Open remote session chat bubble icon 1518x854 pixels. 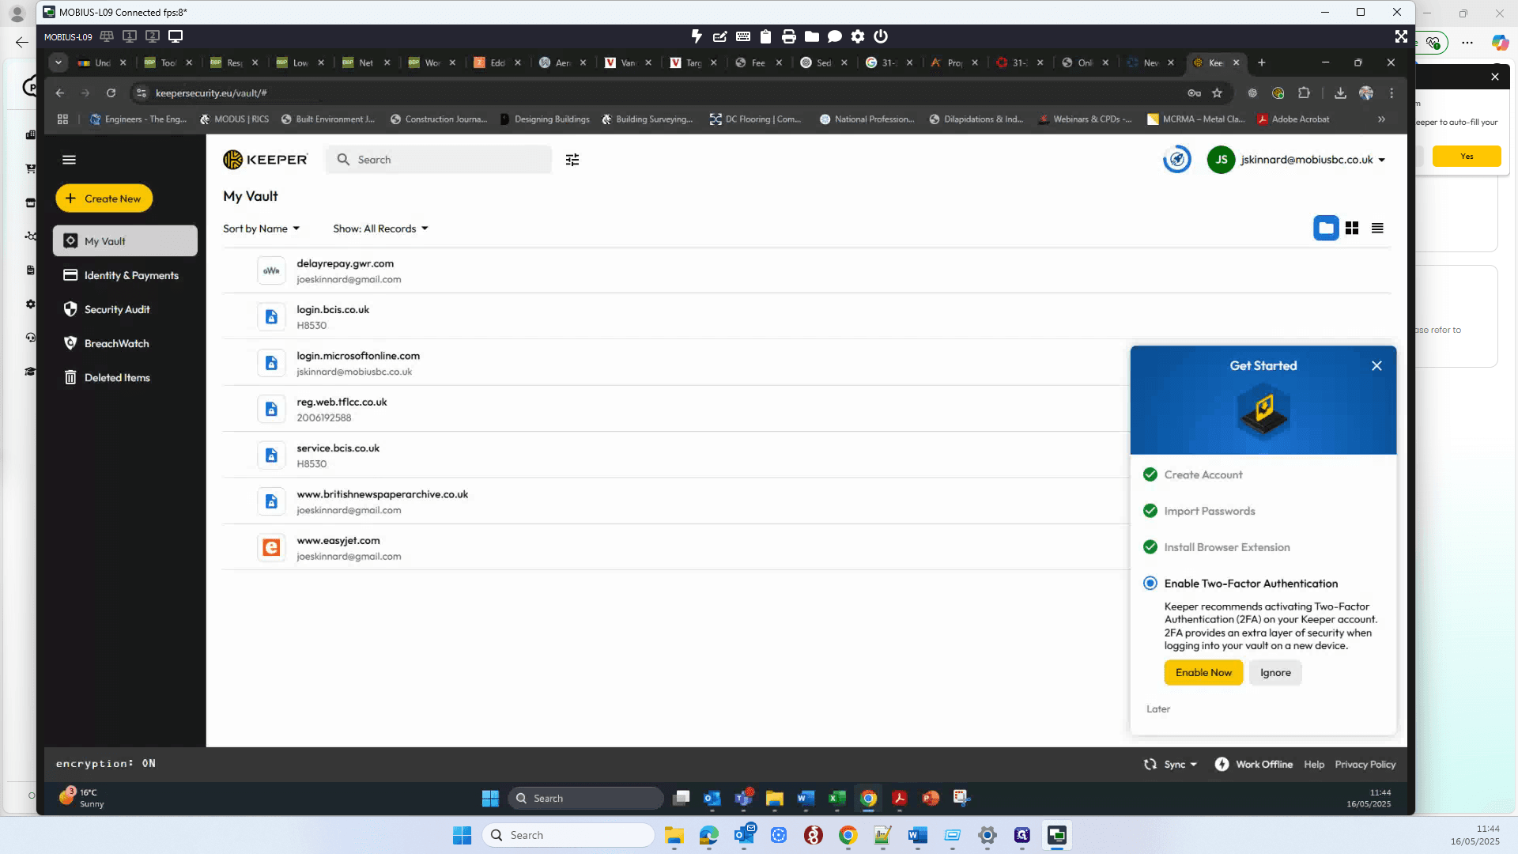coord(835,36)
